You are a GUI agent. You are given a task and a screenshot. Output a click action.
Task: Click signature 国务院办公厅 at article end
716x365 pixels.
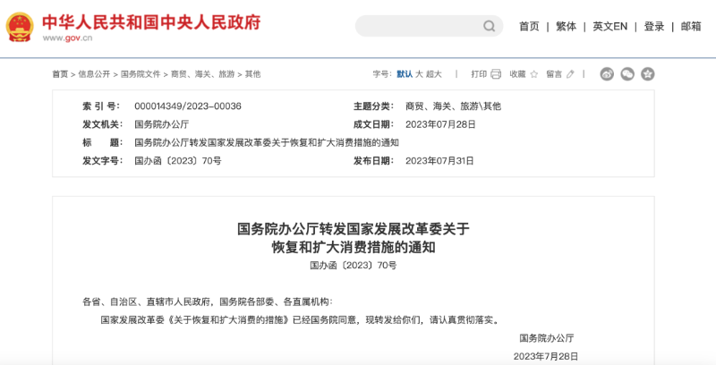point(546,338)
